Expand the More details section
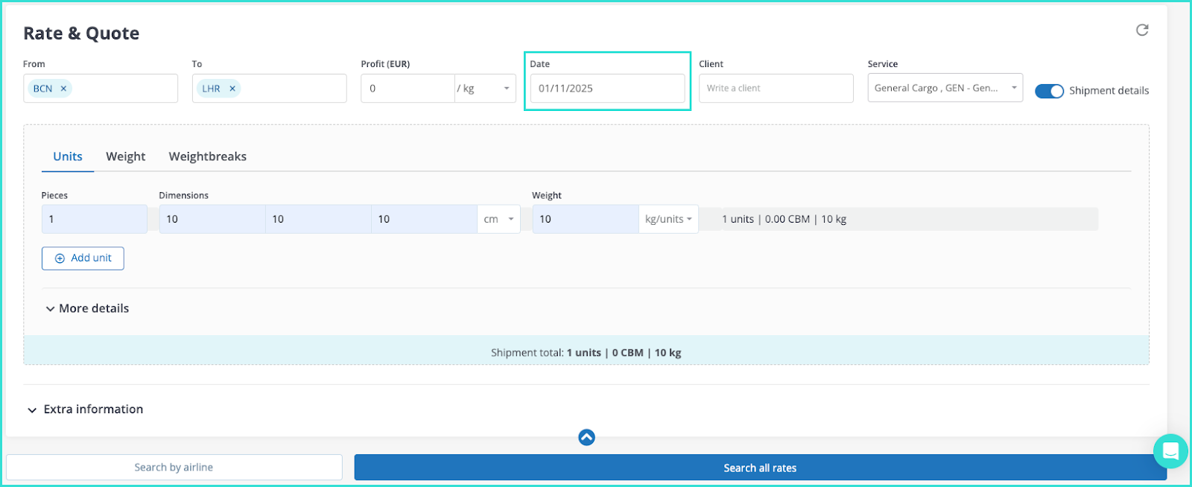Screen dimensions: 1192x487 (87, 308)
